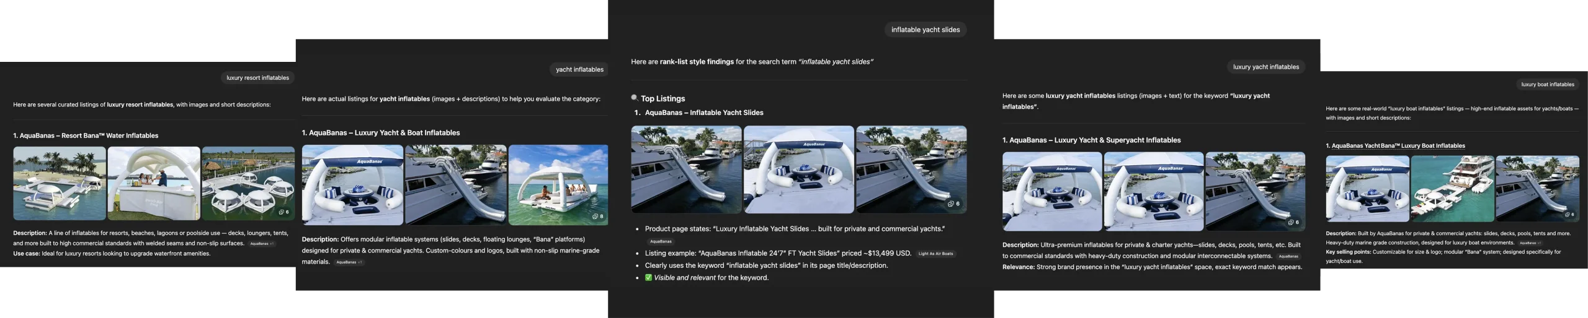Open image gallery badge in luxury resort inflatables panel
The height and width of the screenshot is (318, 1588).
click(284, 212)
